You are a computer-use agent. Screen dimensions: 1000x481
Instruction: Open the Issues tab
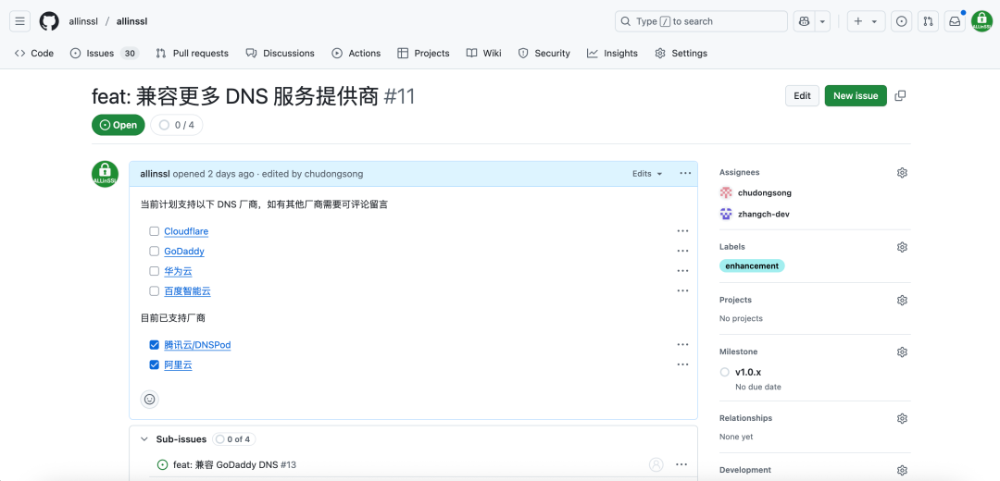click(104, 54)
